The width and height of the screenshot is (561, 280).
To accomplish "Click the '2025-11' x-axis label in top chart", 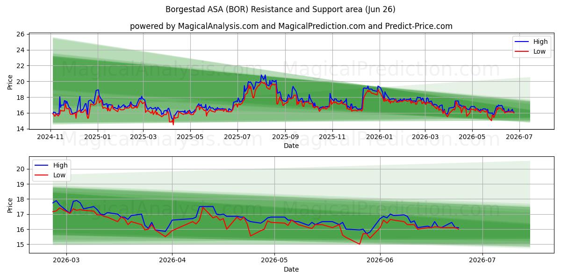I will (x=332, y=138).
